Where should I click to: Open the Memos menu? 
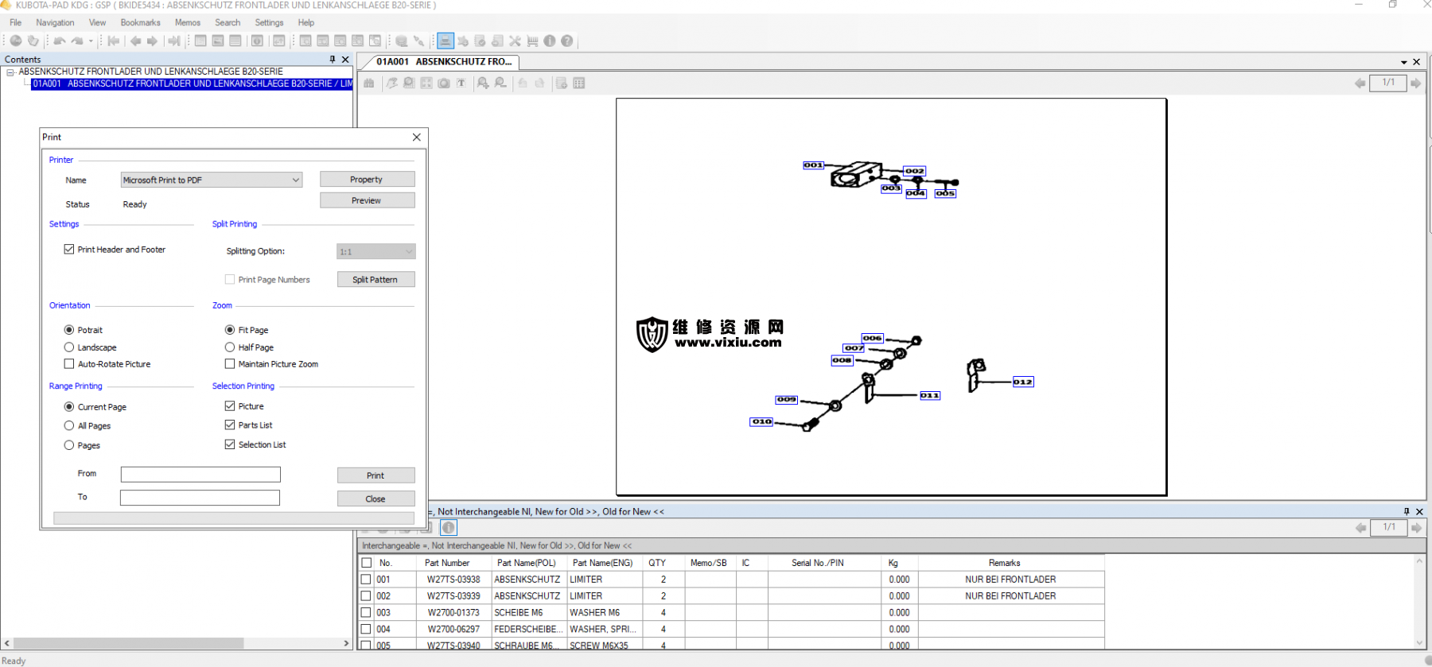188,22
